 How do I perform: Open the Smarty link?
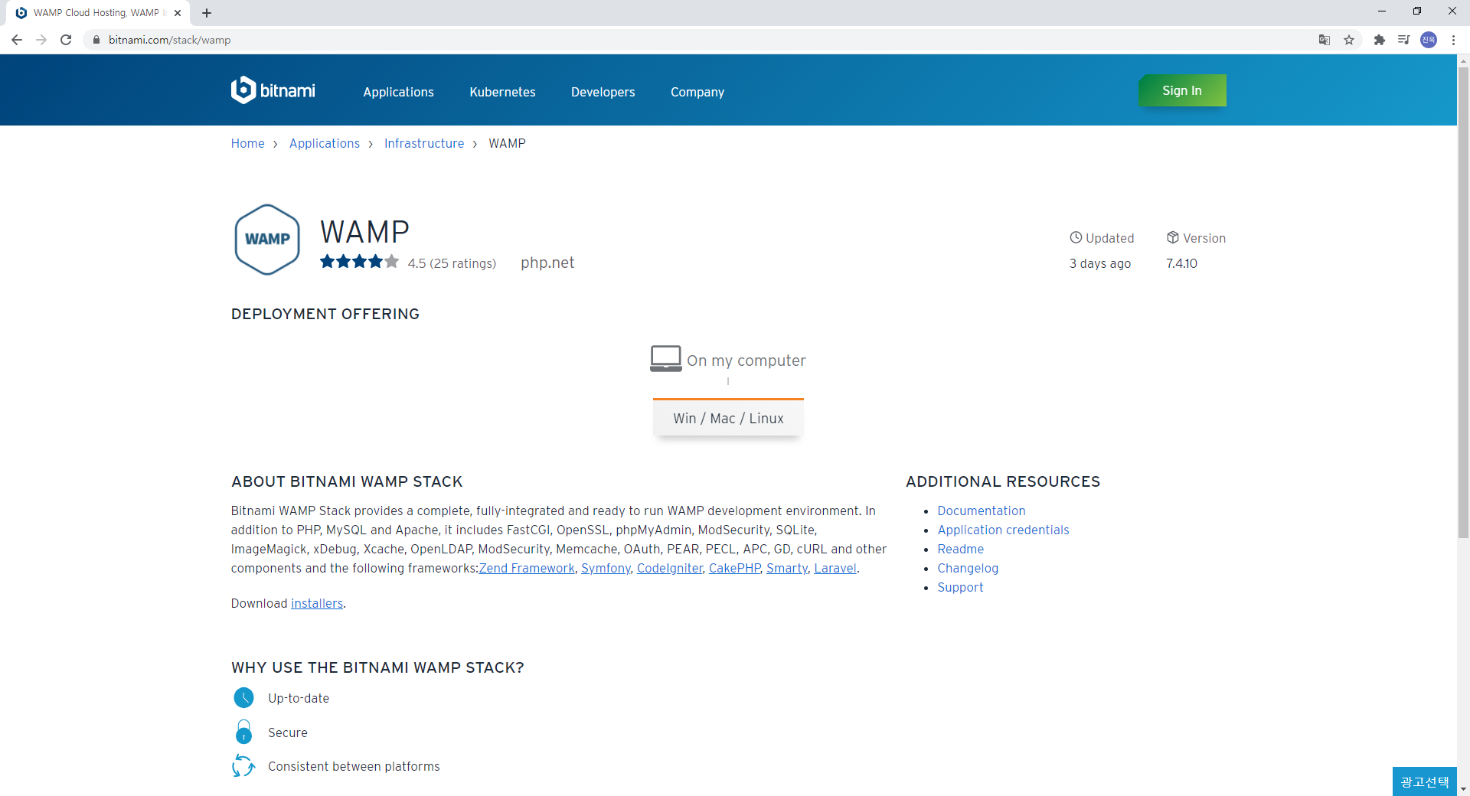787,568
